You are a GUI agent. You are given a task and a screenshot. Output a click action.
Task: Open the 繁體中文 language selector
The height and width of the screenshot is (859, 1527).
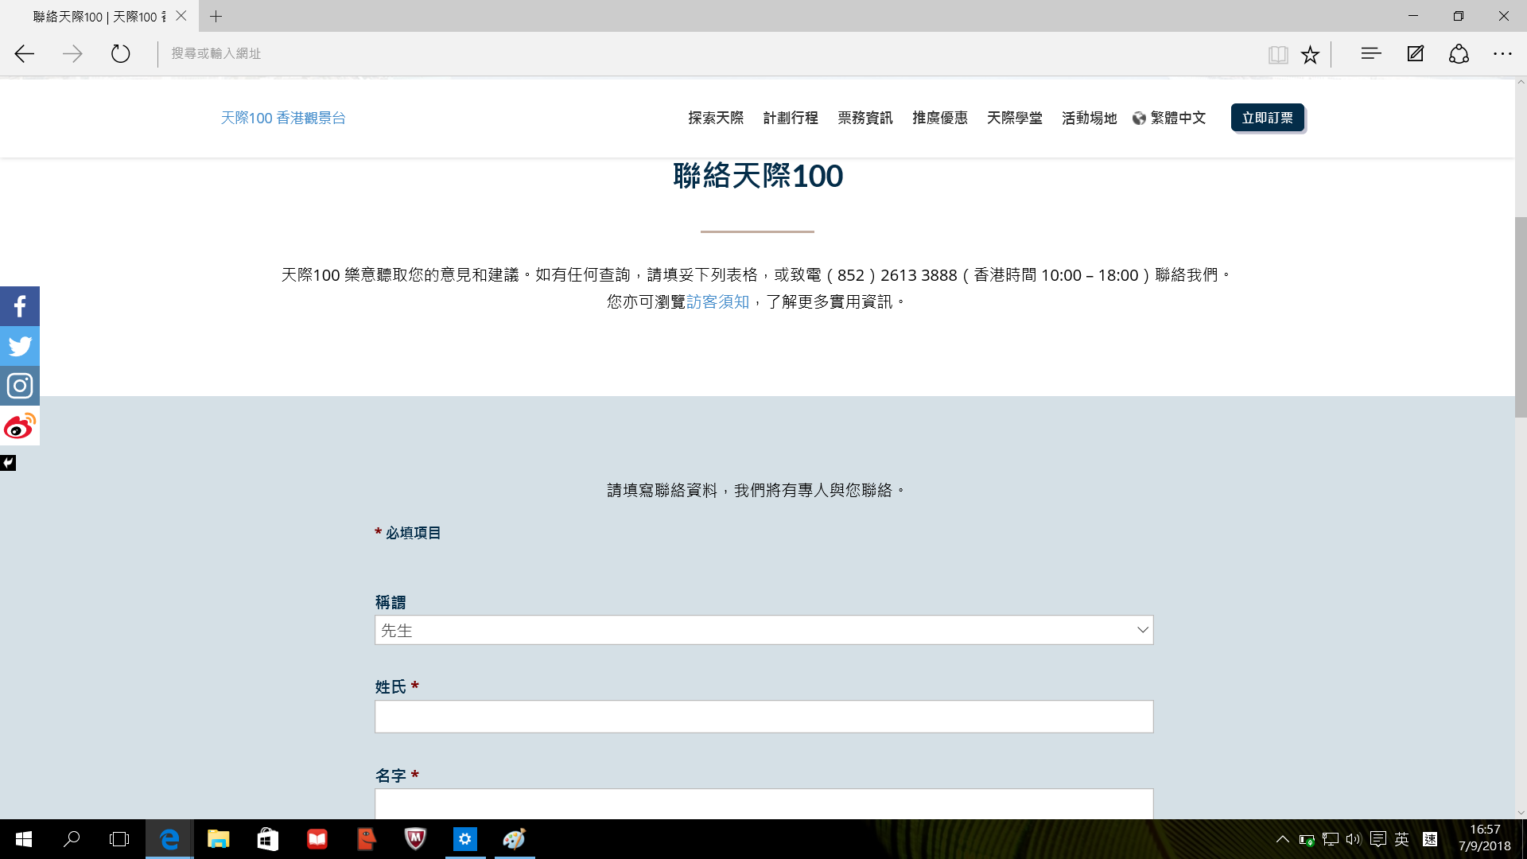point(1169,118)
